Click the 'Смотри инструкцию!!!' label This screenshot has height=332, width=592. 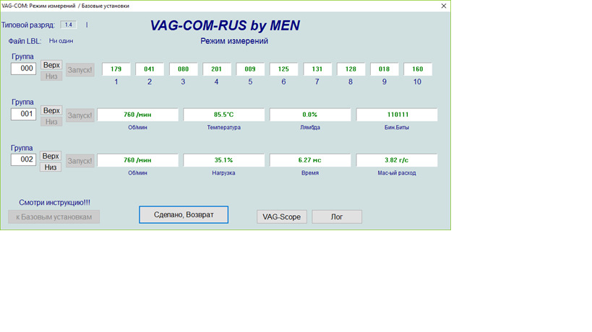pyautogui.click(x=54, y=202)
